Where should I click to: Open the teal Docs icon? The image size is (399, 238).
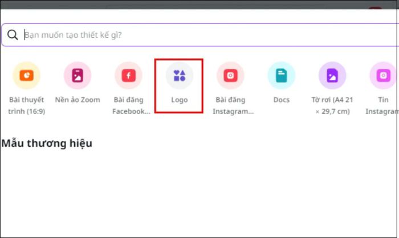pos(282,75)
